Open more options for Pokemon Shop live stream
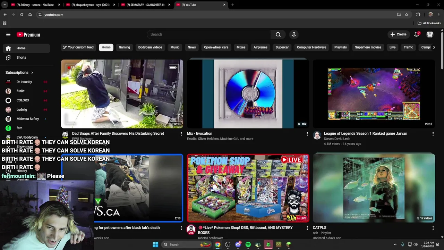Image resolution: width=444 pixels, height=250 pixels. [307, 228]
